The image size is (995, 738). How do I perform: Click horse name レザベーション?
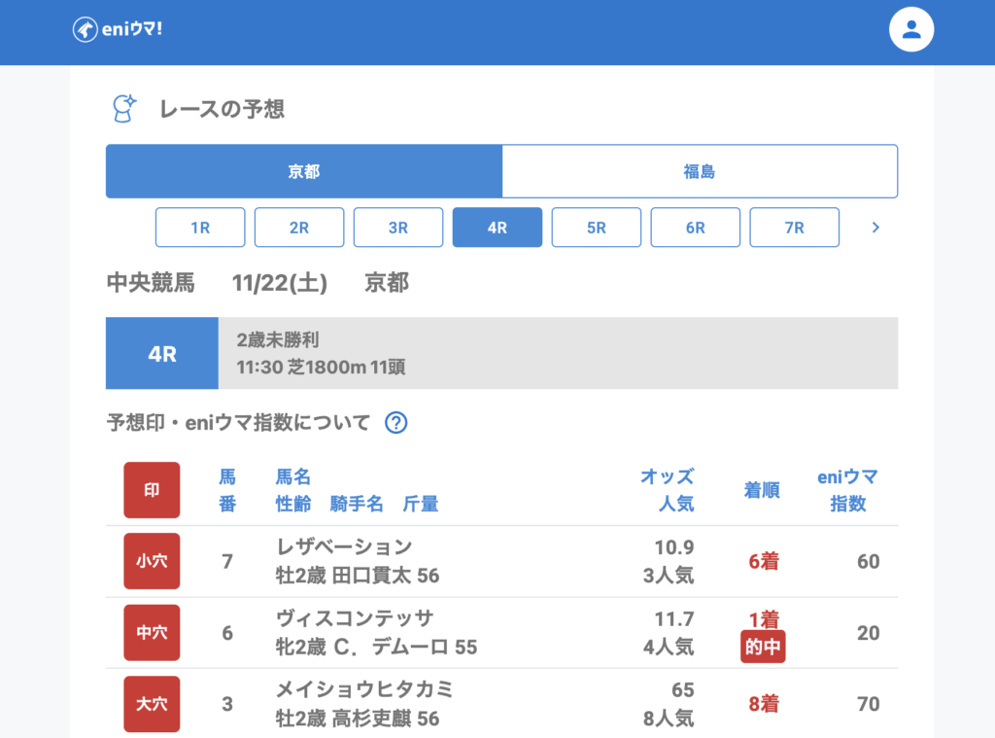[x=344, y=546]
